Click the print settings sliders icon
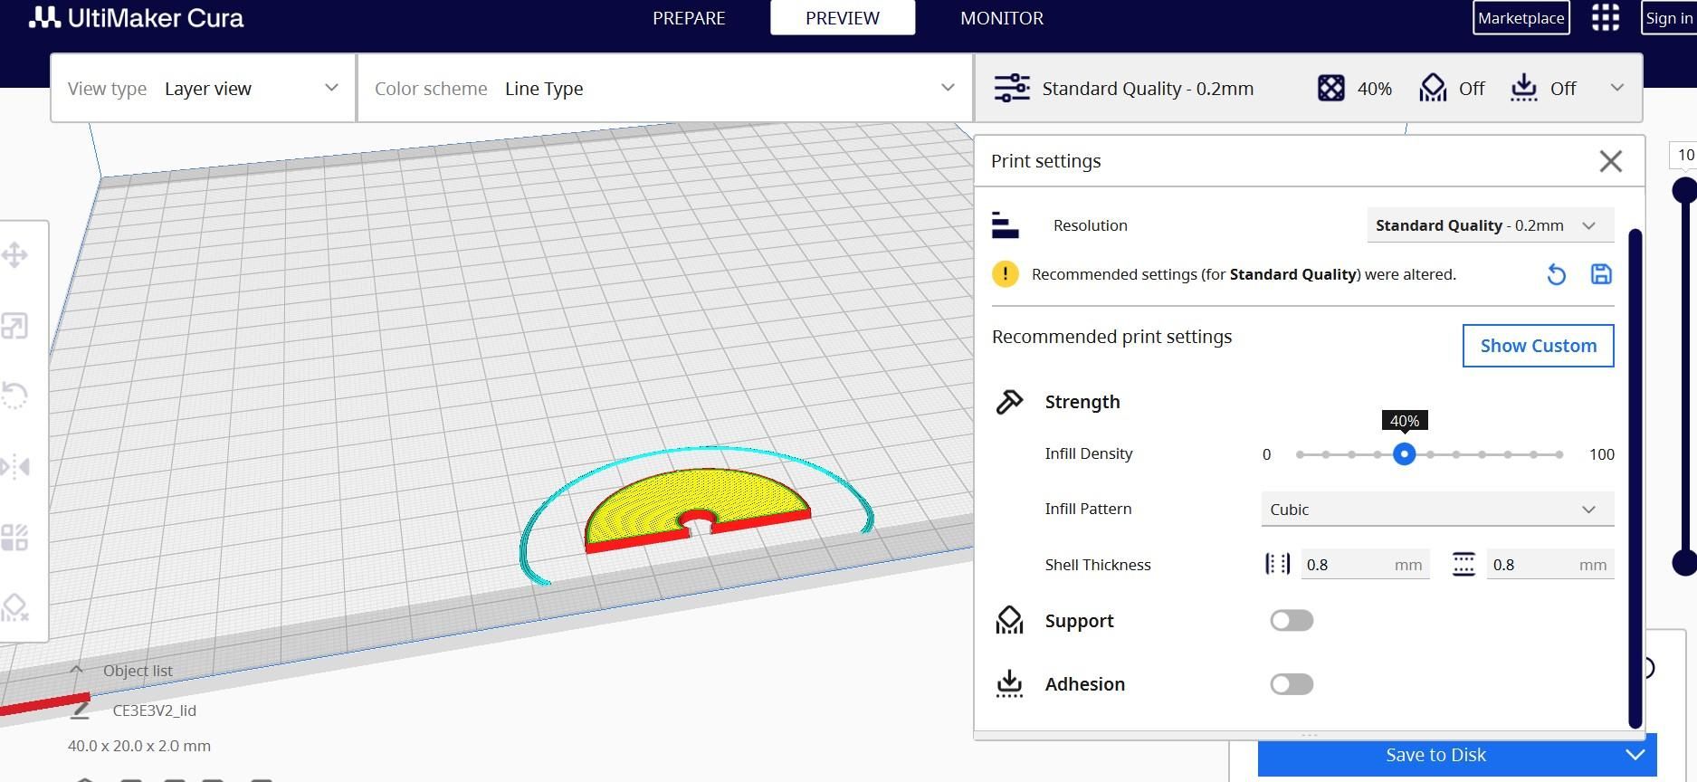 1012,88
